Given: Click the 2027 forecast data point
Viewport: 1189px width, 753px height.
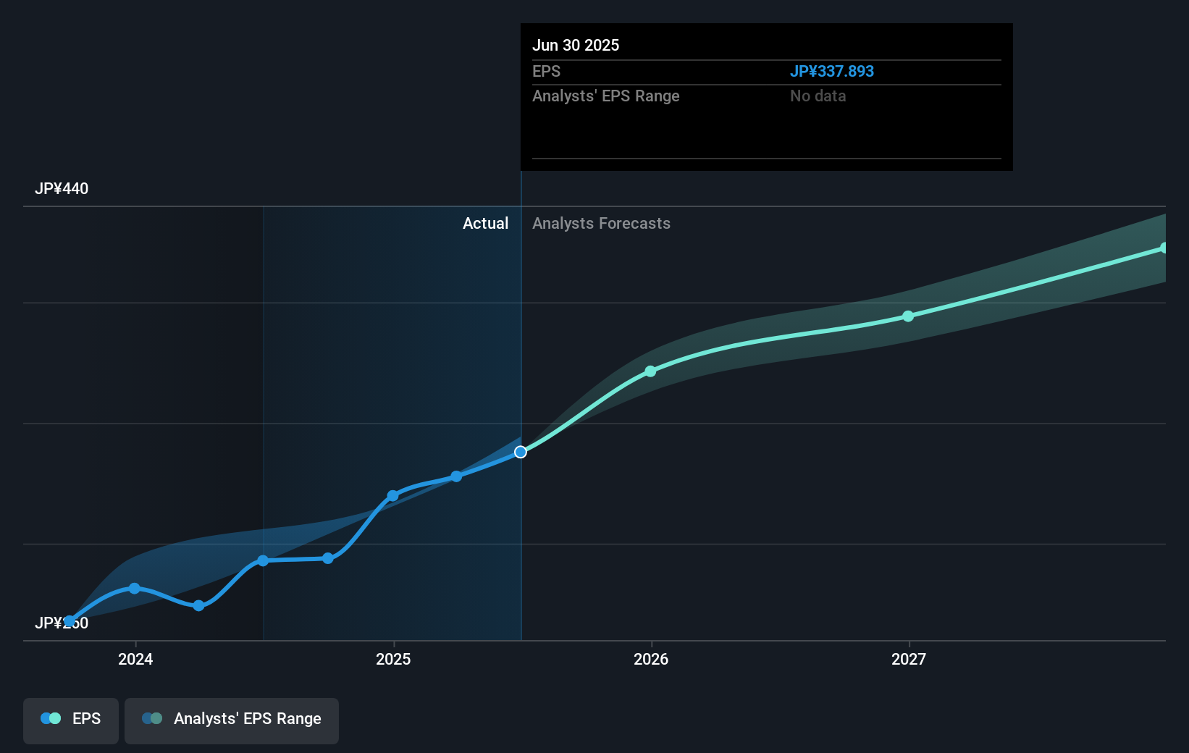Looking at the screenshot, I should (x=907, y=316).
